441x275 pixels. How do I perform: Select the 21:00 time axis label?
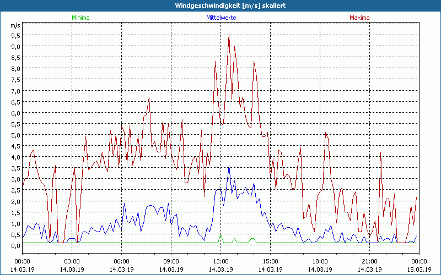(x=369, y=261)
